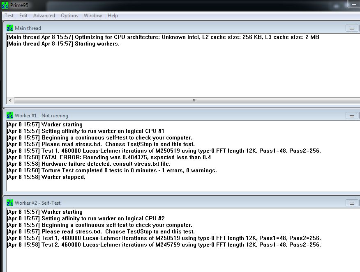Click the Main thread window icon
The image size is (360, 272).
pyautogui.click(x=9, y=28)
